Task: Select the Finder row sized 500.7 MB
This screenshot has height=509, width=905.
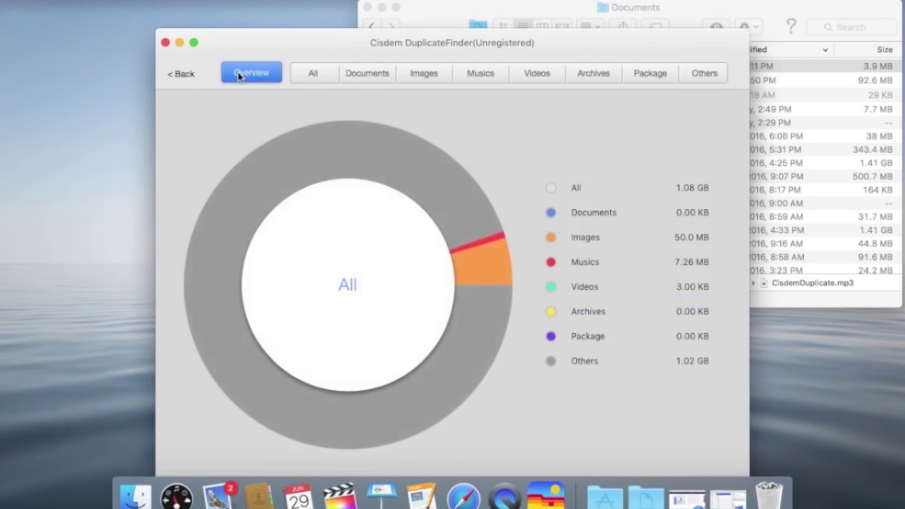Action: pos(826,177)
